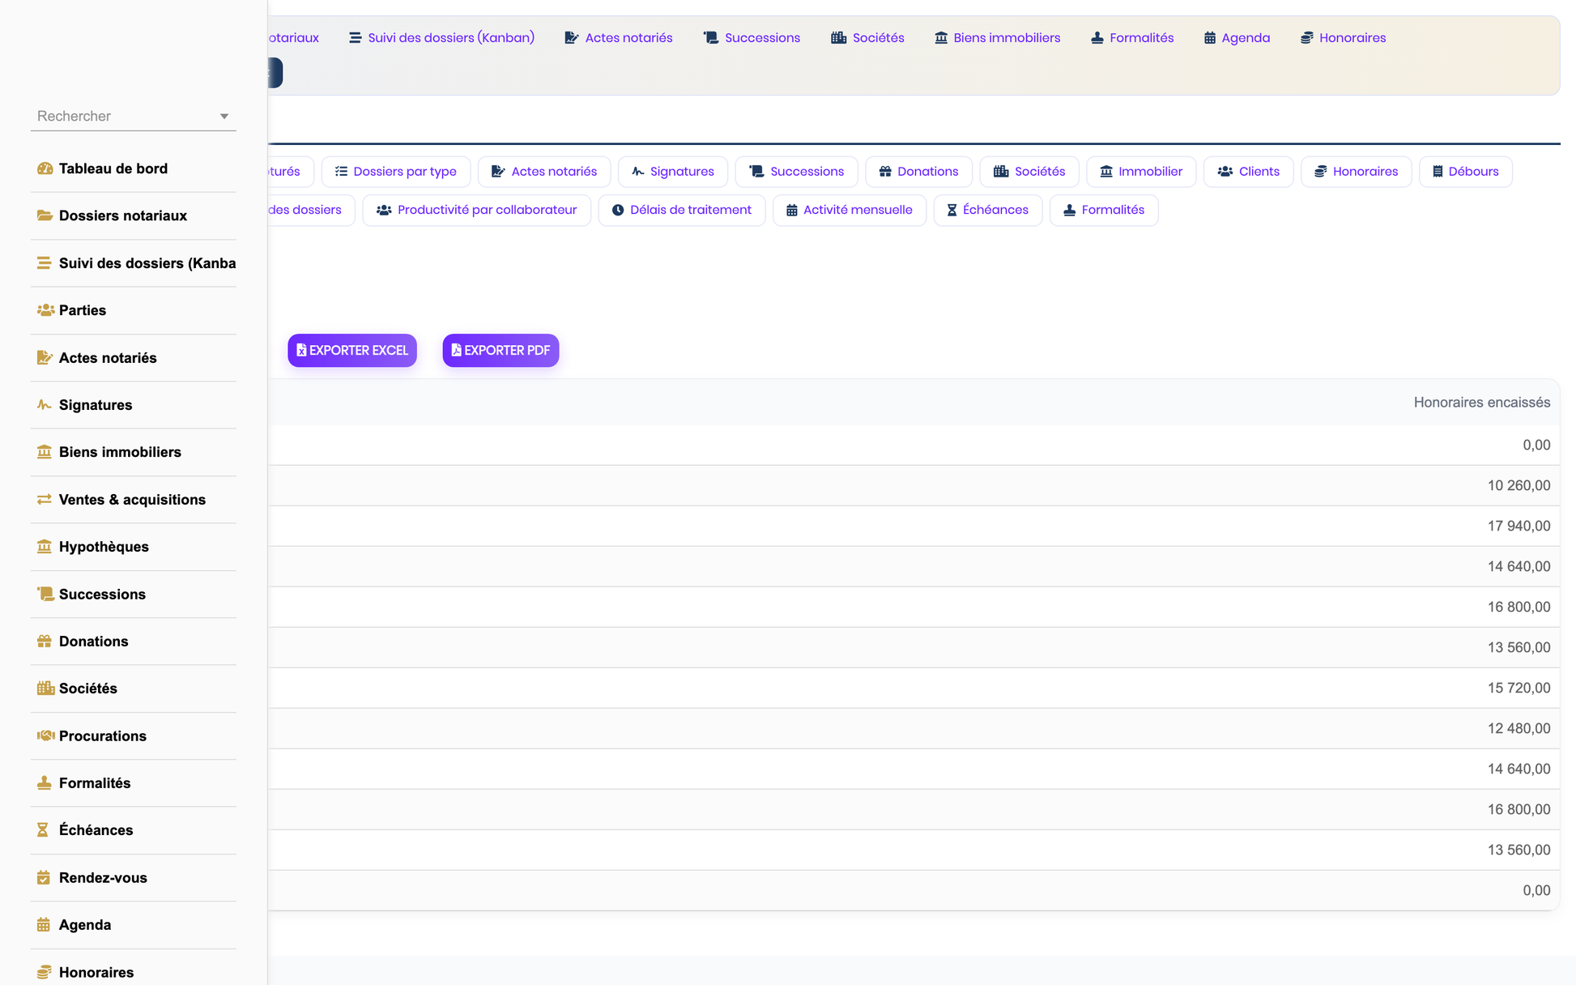
Task: Open the Immobilier report tab
Action: coord(1141,172)
